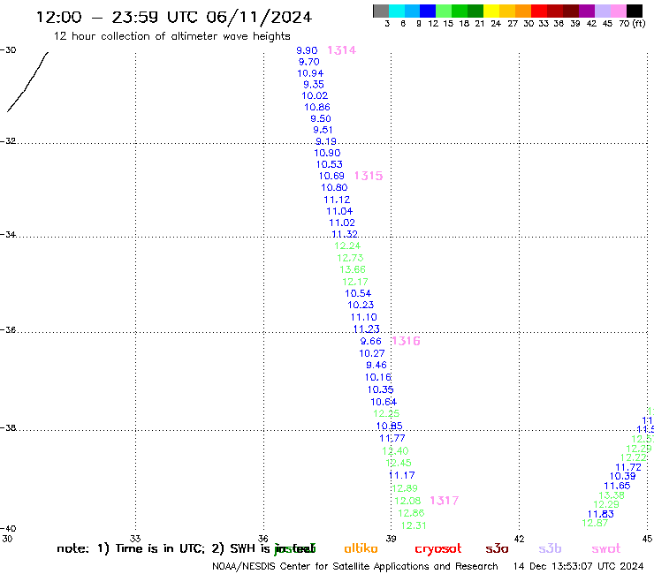654x574 pixels.
Task: Click the green wave height value 12.31
Action: 414,525
